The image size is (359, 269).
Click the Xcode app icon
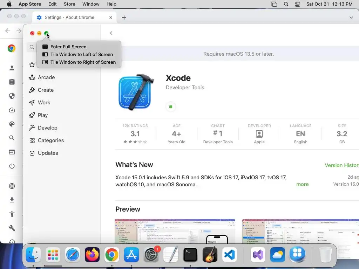[136, 92]
